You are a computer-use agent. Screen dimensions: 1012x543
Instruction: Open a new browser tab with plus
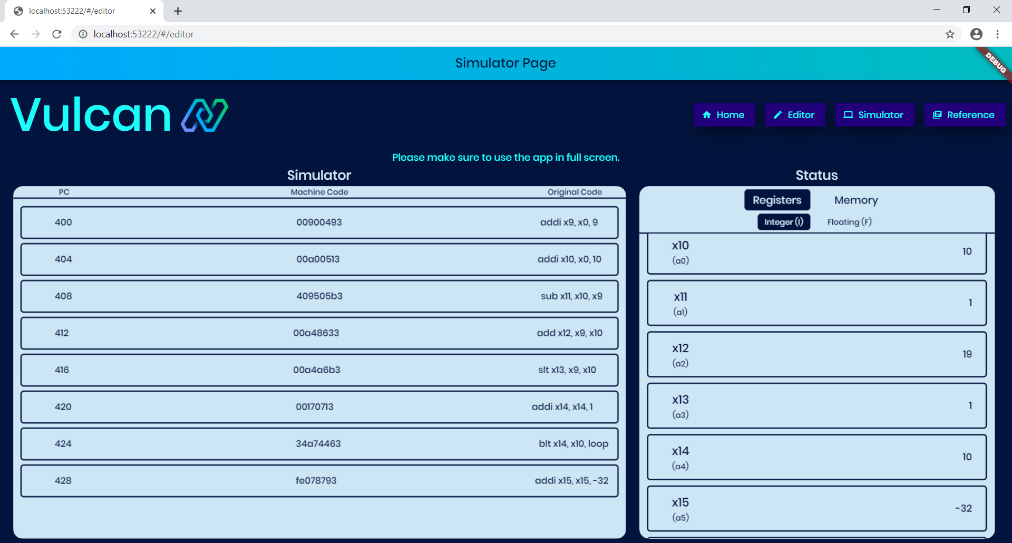(x=178, y=11)
